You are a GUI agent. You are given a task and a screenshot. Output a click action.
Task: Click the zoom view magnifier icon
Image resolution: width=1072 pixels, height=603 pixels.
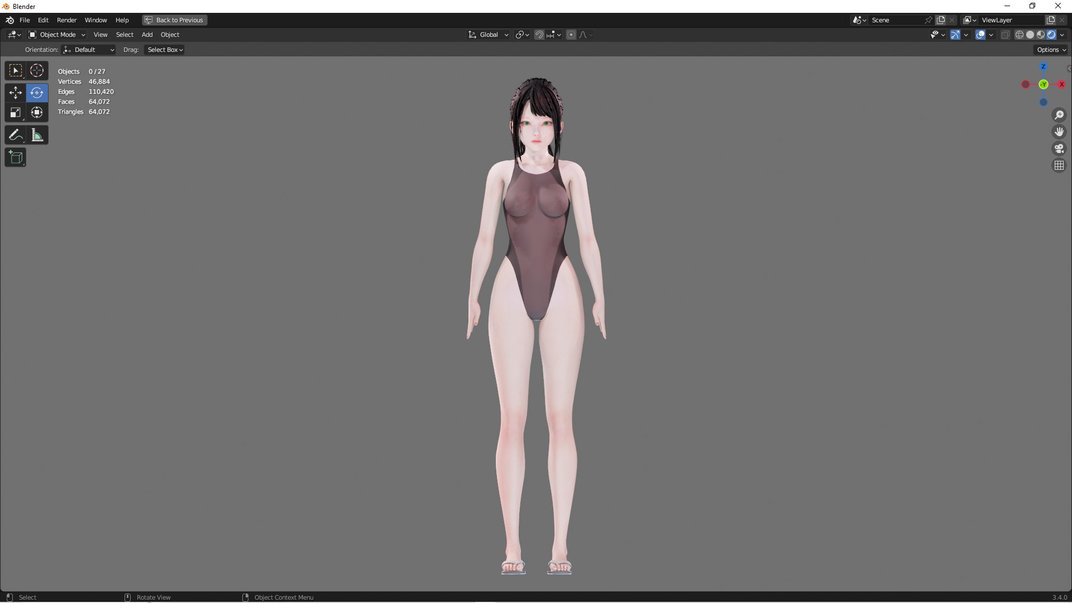pyautogui.click(x=1059, y=115)
